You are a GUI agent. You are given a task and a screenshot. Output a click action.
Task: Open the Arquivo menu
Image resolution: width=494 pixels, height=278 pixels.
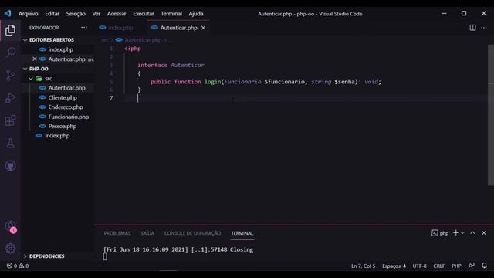[29, 14]
